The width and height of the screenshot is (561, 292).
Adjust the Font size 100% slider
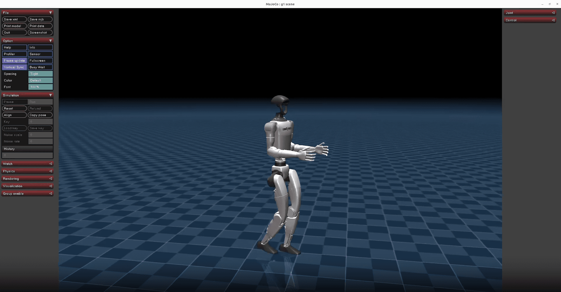point(40,87)
